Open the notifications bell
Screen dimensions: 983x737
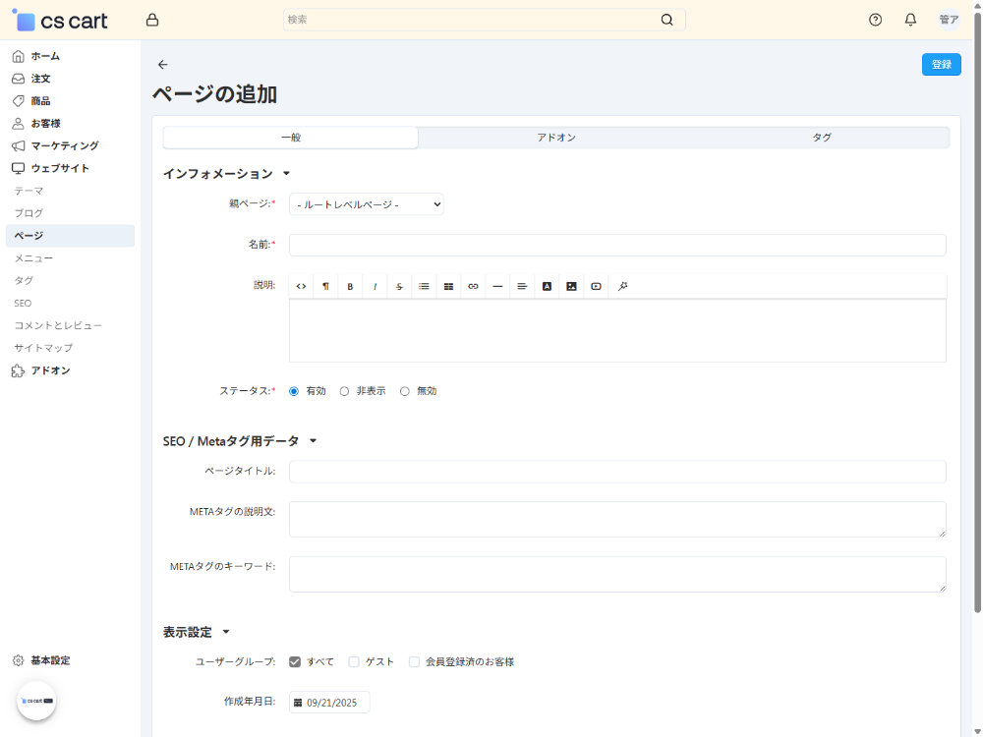click(x=910, y=20)
